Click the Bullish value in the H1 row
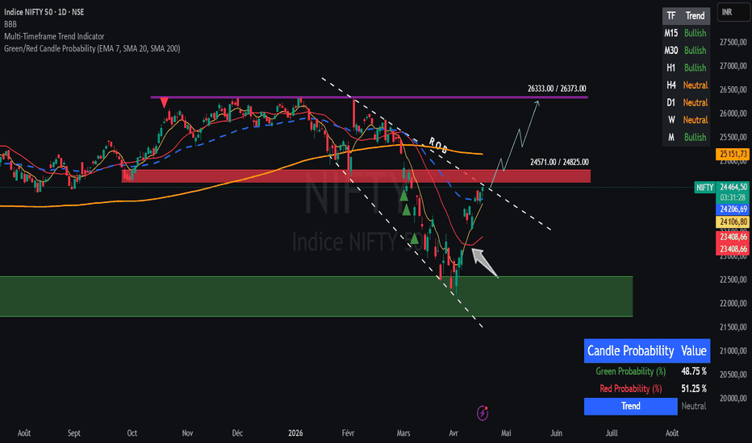This screenshot has height=443, width=752. click(x=695, y=68)
